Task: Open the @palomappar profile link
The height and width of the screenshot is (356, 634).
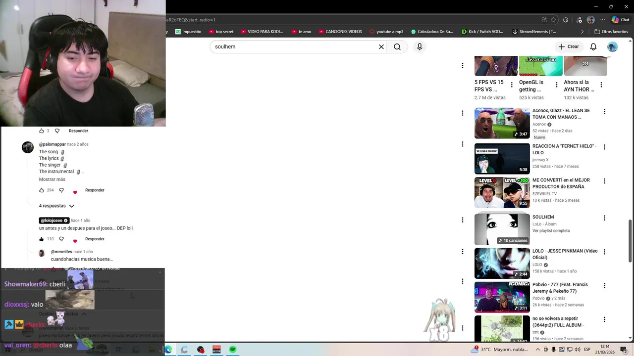Action: coord(53,144)
